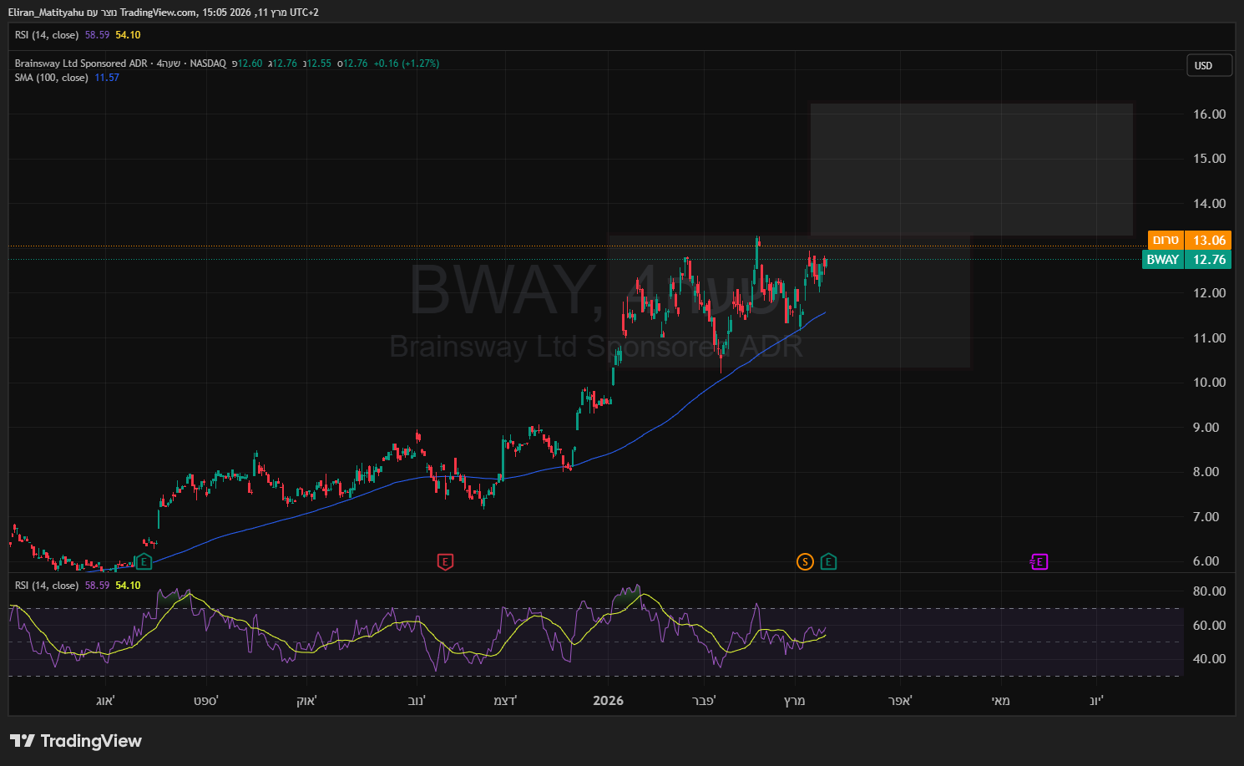
Task: Click the 80.00 RSI axis label
Action: point(1210,591)
